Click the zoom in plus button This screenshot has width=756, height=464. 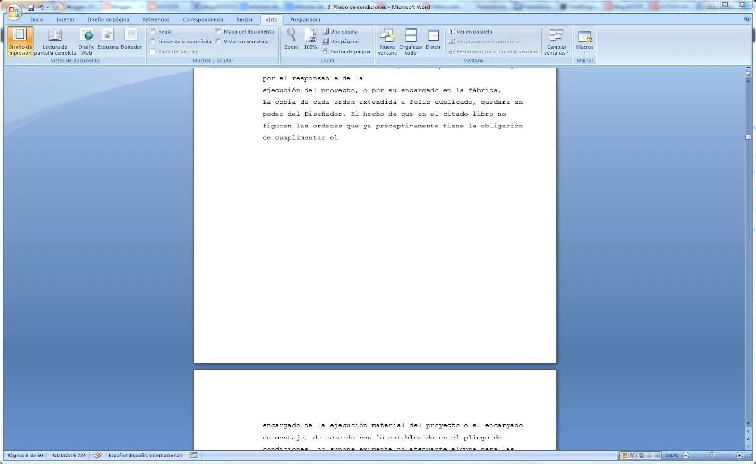(739, 456)
